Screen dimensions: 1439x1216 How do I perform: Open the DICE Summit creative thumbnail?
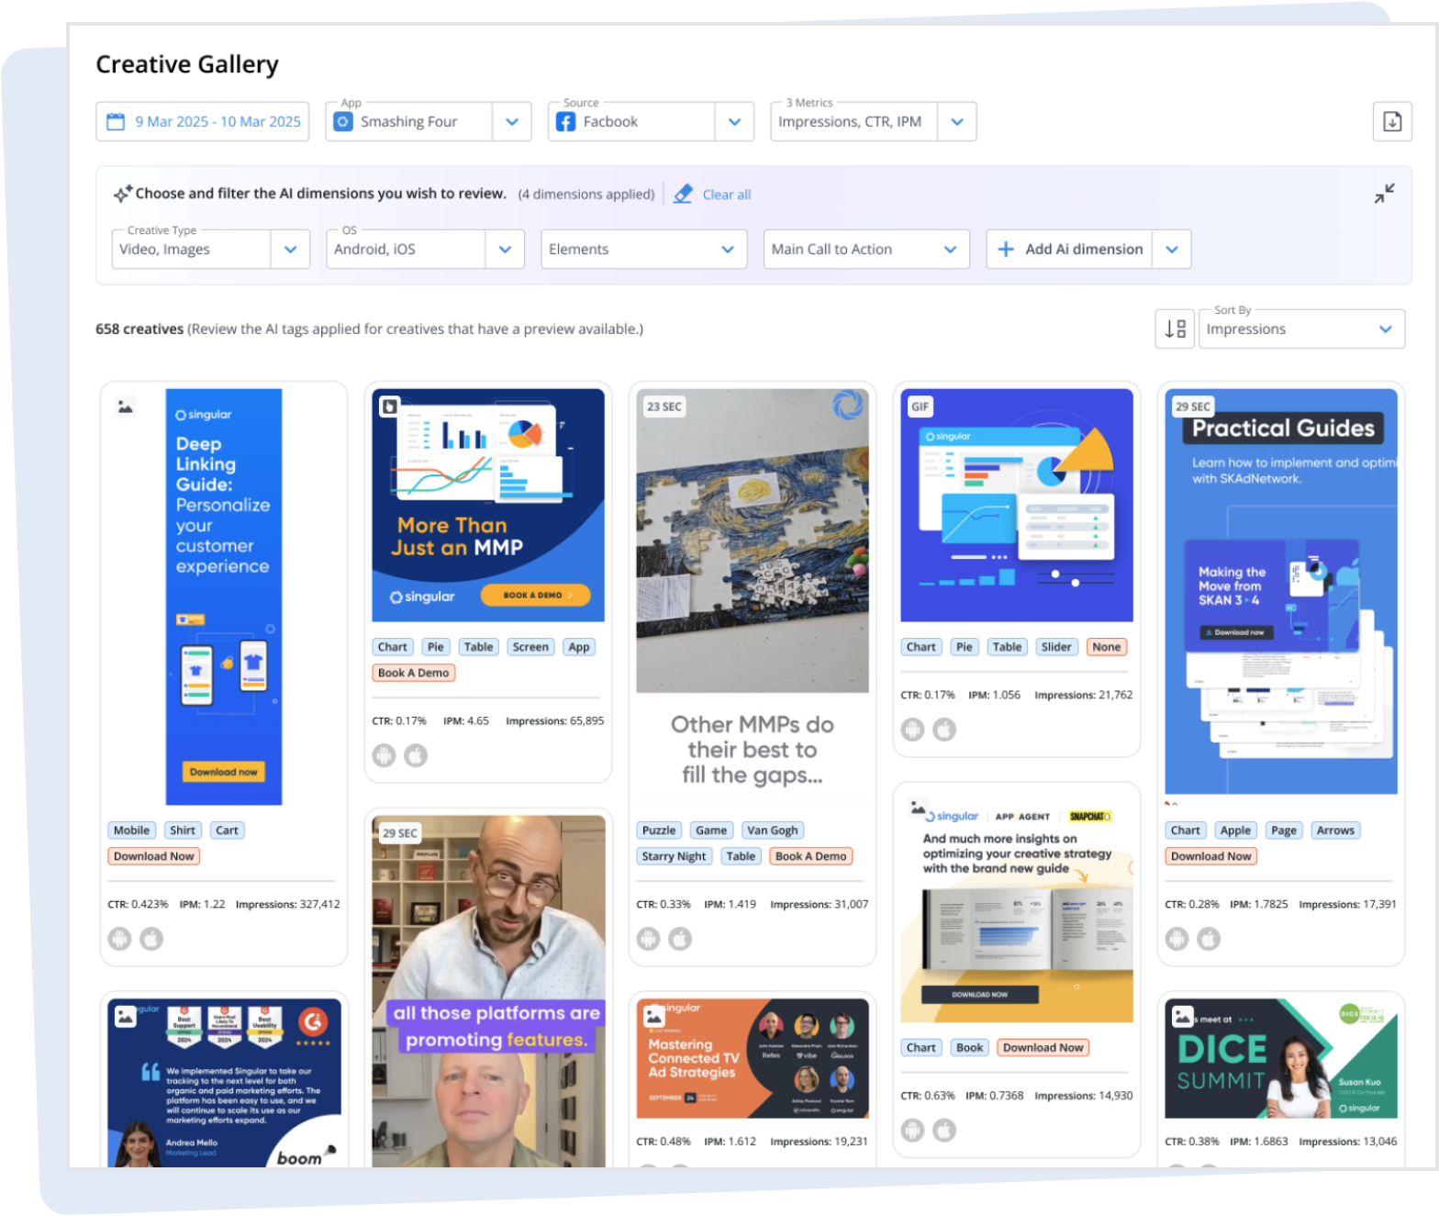[x=1281, y=1058]
